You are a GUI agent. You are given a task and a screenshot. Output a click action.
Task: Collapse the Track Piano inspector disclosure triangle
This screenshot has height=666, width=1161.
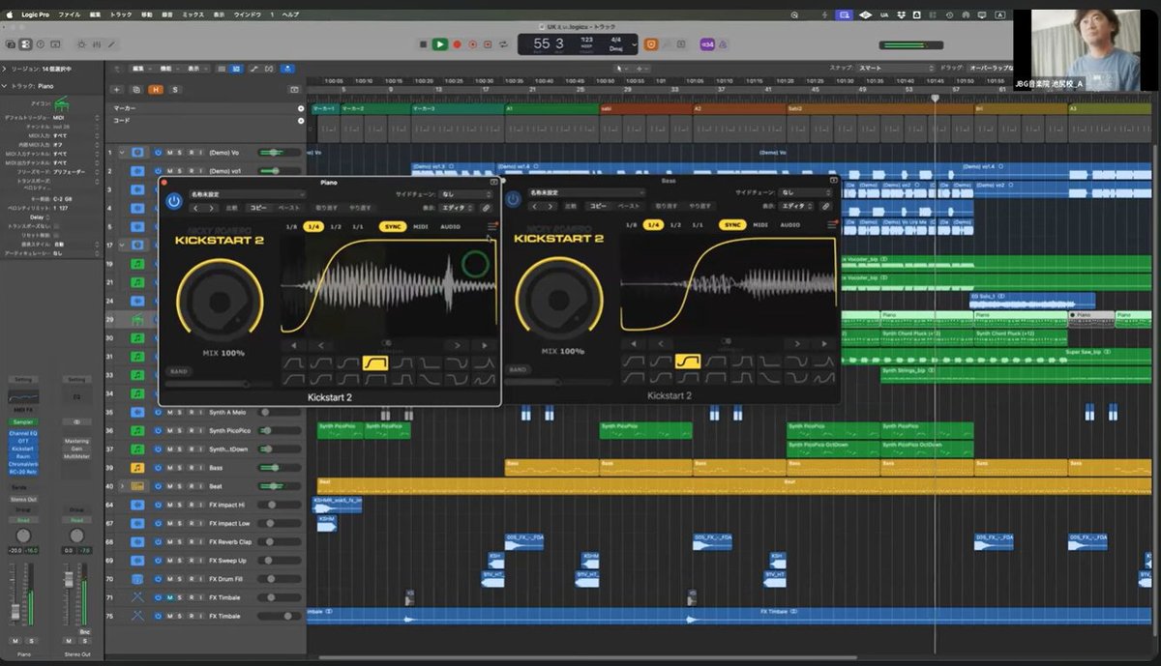tap(4, 87)
